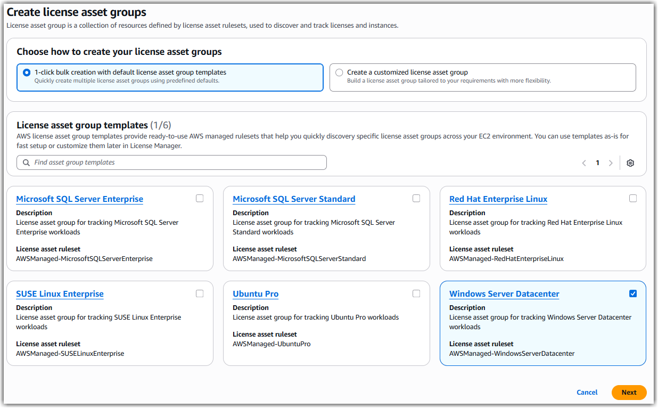Open the table settings gear icon

[630, 162]
